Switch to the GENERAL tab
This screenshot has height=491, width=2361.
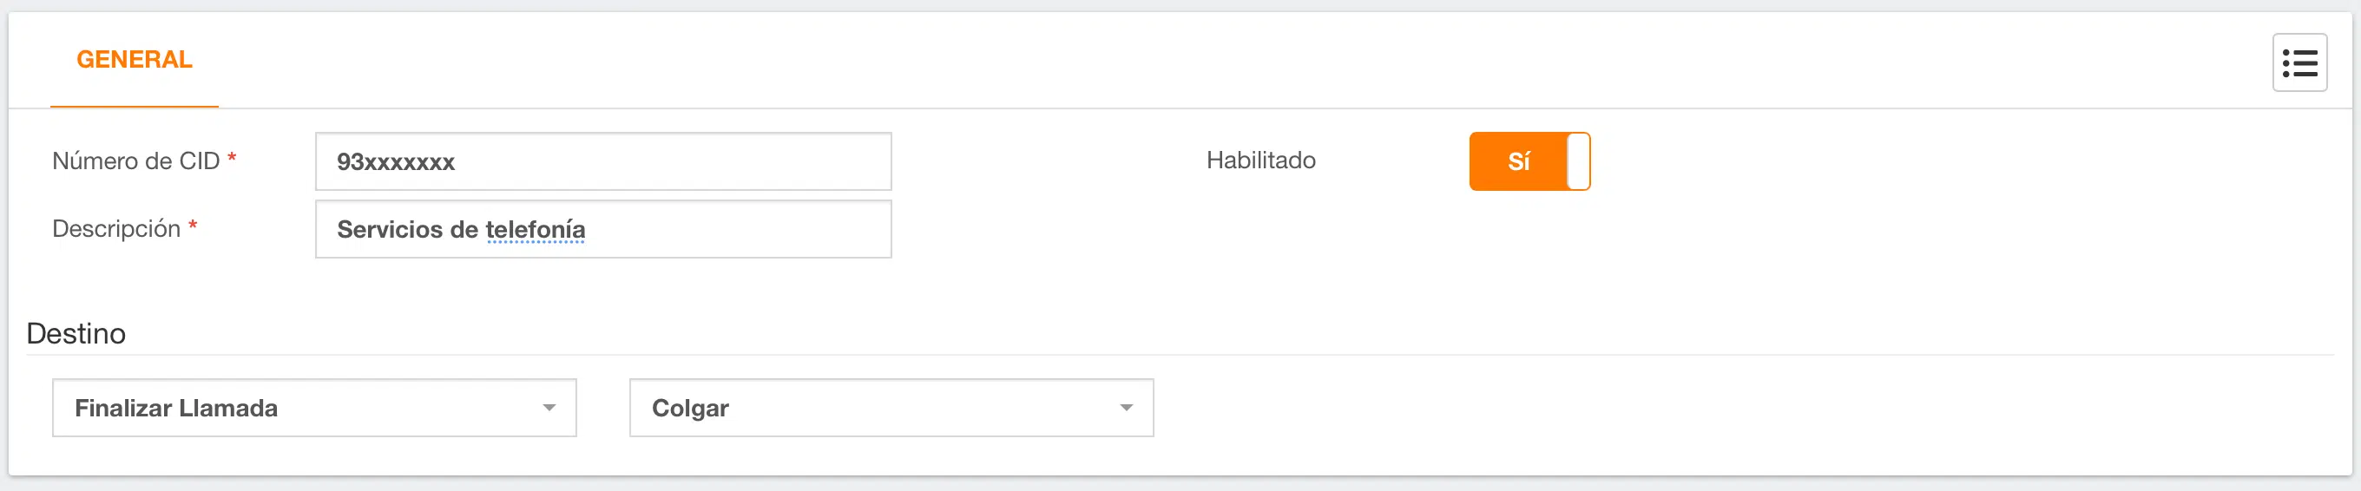coord(134,60)
